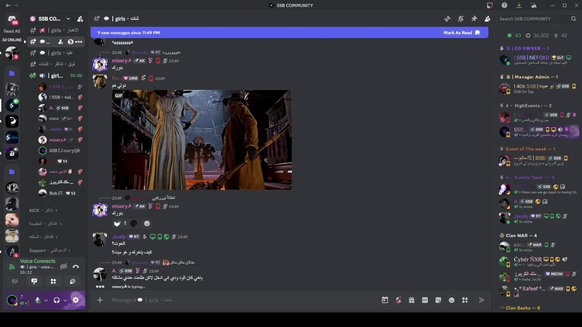Start screen share from voice panel
The width and height of the screenshot is (582, 327).
tap(34, 282)
